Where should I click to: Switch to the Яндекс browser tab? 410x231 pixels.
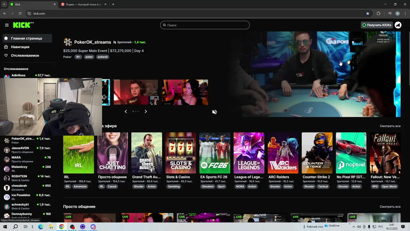(84, 4)
